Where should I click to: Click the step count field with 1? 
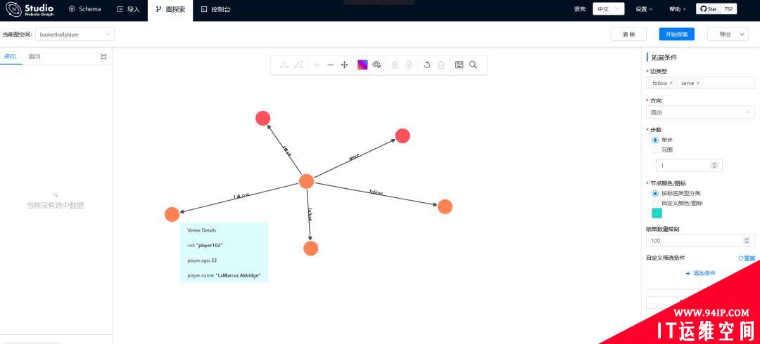[x=689, y=166]
